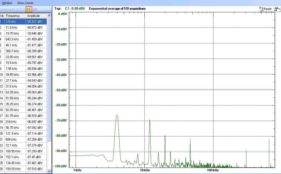Screen dimensions: 281x174
Task: Click the 0 dBV axis label
Action: tap(62, 14)
